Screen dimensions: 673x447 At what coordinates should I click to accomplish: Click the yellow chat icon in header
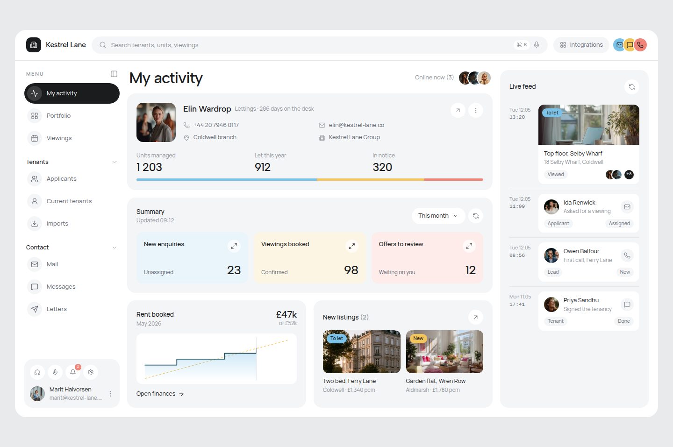[630, 45]
